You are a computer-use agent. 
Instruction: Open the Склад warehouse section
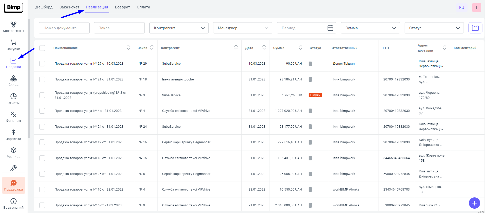point(14,81)
